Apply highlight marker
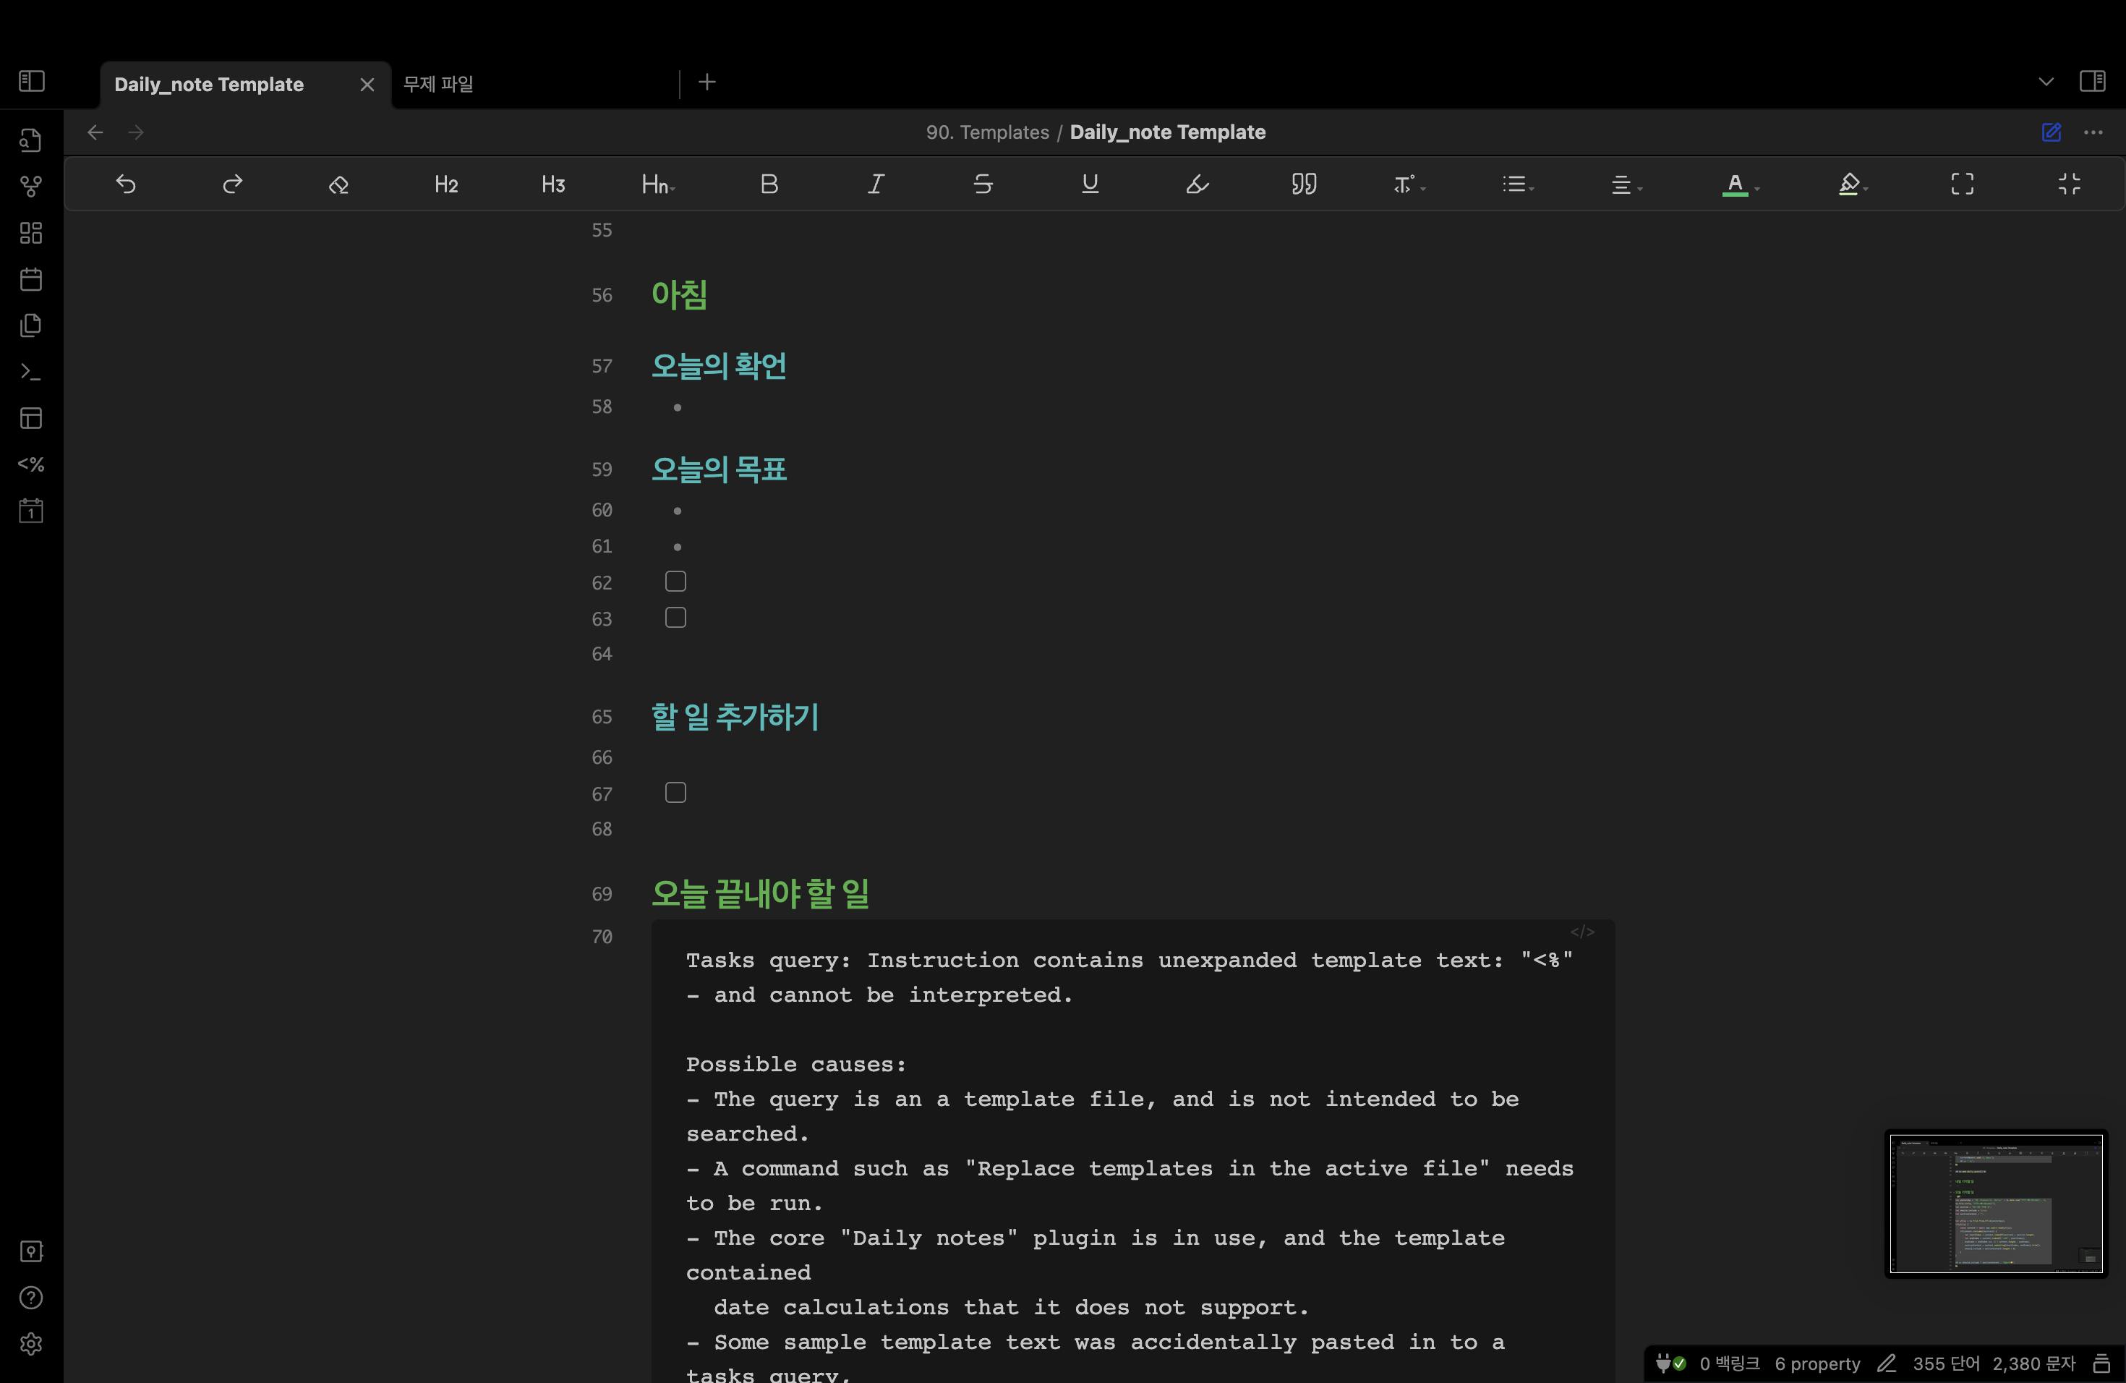 1197,184
